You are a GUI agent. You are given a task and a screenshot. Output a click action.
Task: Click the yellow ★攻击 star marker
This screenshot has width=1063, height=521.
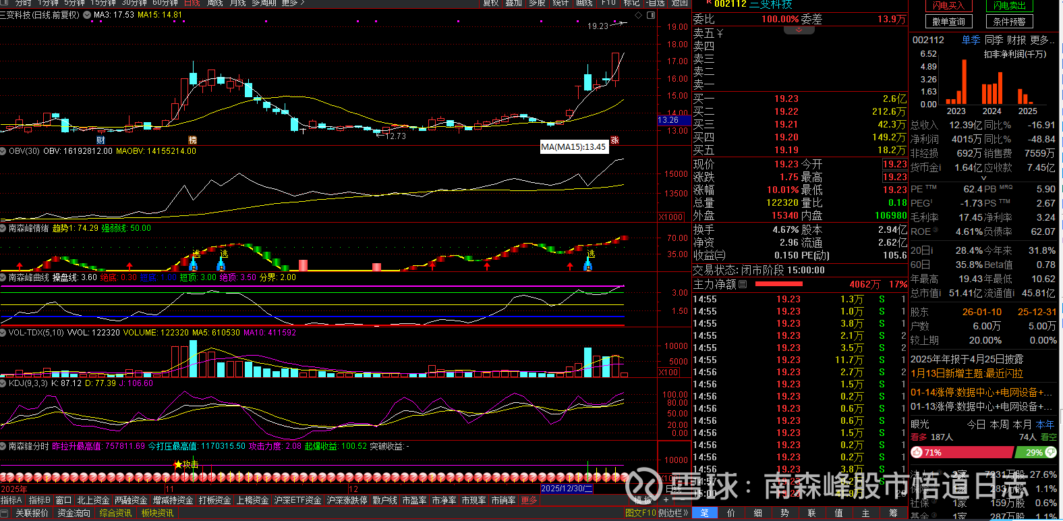[x=186, y=464]
